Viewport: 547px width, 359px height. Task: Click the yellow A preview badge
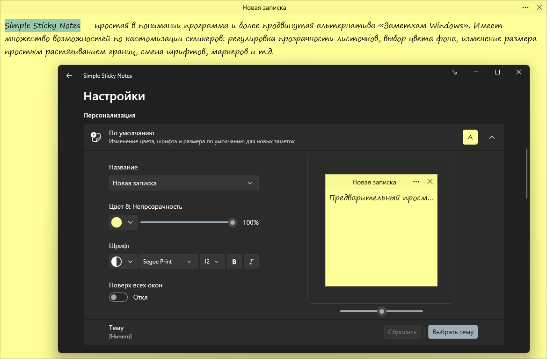pyautogui.click(x=470, y=137)
